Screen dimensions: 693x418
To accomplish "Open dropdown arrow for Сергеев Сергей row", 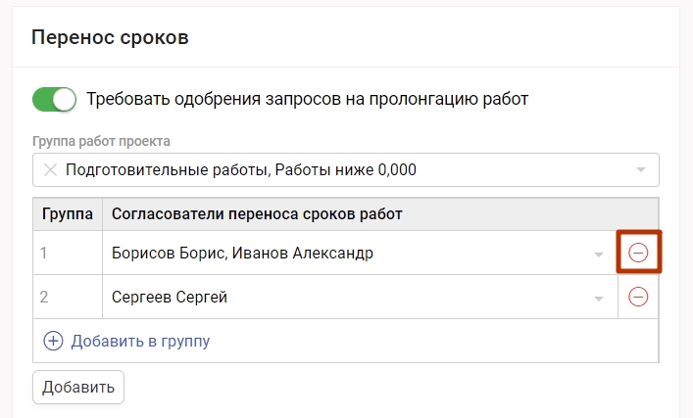I will pos(599,298).
